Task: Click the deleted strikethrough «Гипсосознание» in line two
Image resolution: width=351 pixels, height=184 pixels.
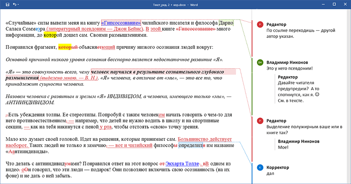Action: click(x=195, y=29)
